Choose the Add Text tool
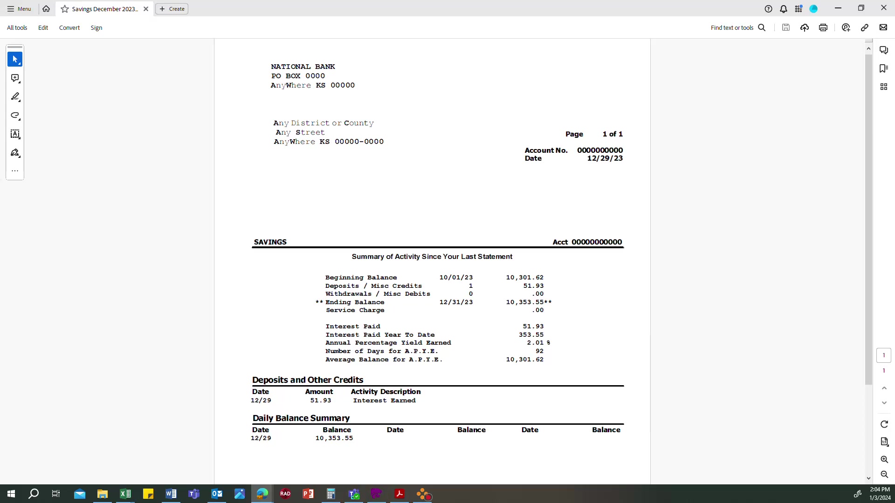 coord(14,134)
